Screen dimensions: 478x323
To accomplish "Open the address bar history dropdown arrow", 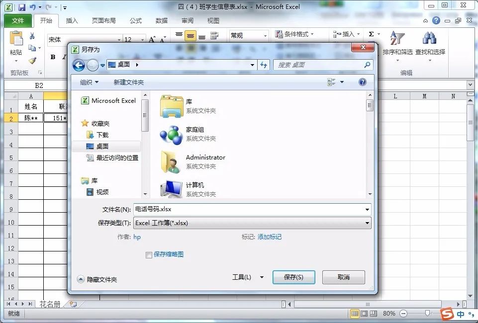I will coord(252,65).
